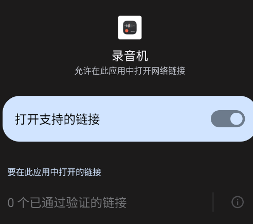Click the 网络链接 text under app name

168,71
